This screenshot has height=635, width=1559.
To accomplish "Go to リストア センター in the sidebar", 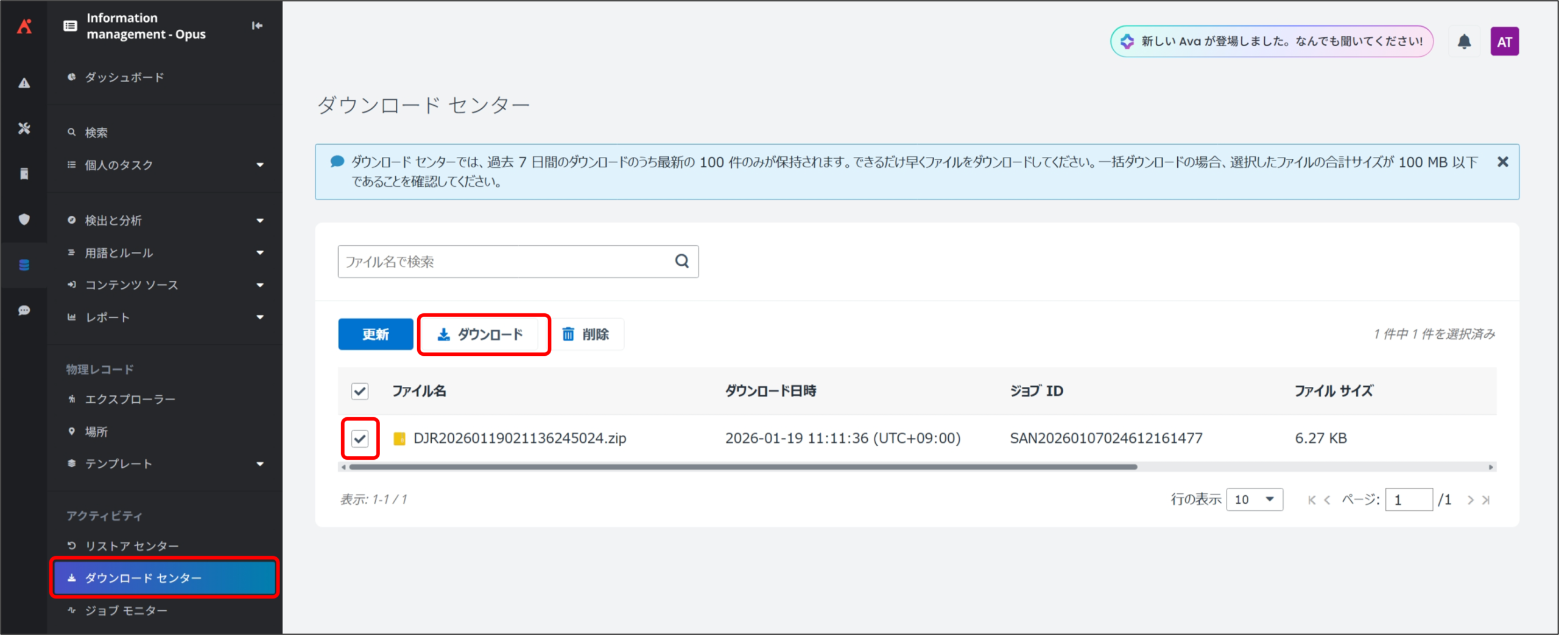I will [x=132, y=546].
